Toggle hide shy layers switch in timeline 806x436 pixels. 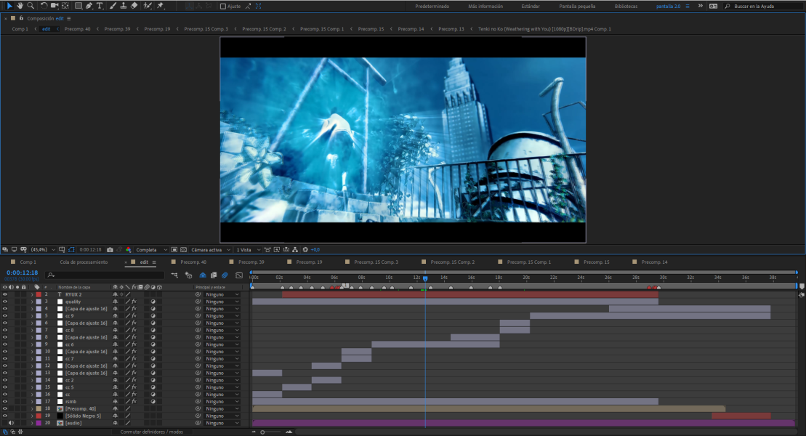[x=203, y=275]
